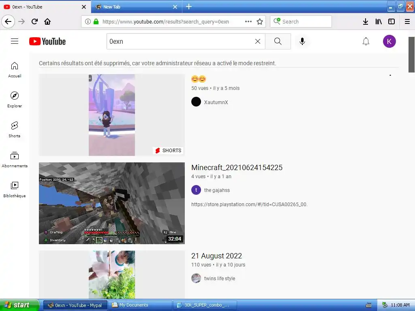Image resolution: width=415 pixels, height=311 pixels.
Task: Click the page vertical scrollbar thumb
Action: [411, 55]
